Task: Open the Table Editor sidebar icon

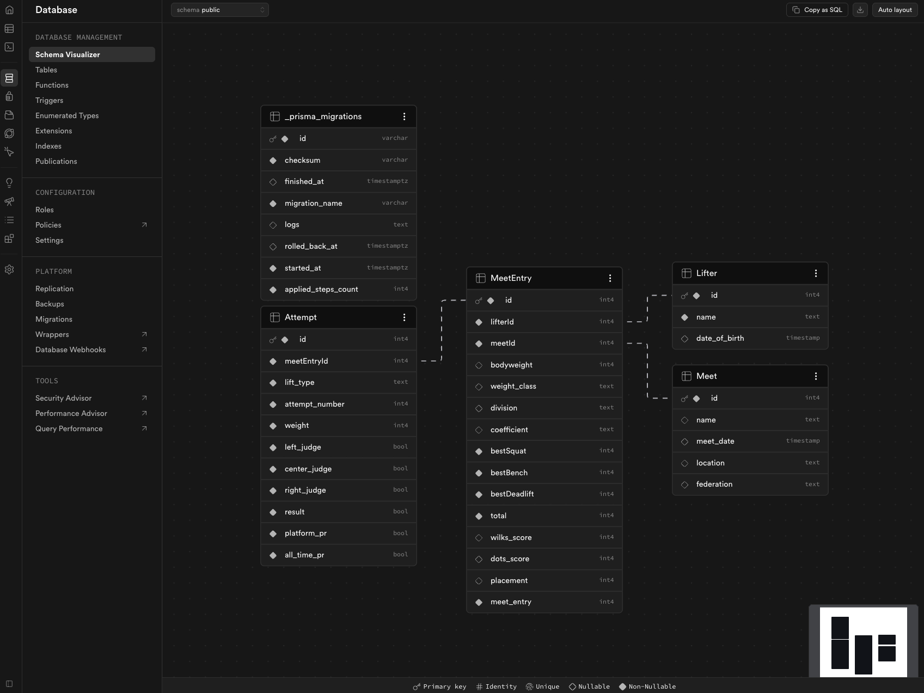Action: (9, 28)
